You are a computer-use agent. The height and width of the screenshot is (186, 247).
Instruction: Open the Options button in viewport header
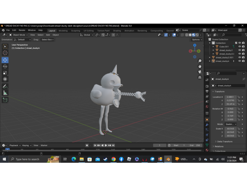(197, 40)
